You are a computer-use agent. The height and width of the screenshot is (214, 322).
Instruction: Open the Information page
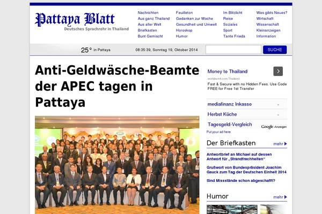click(266, 36)
